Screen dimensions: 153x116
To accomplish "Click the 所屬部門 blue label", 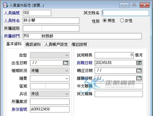I will (12, 36).
